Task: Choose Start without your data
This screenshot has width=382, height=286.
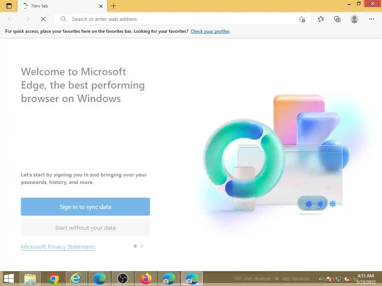Action: point(85,228)
